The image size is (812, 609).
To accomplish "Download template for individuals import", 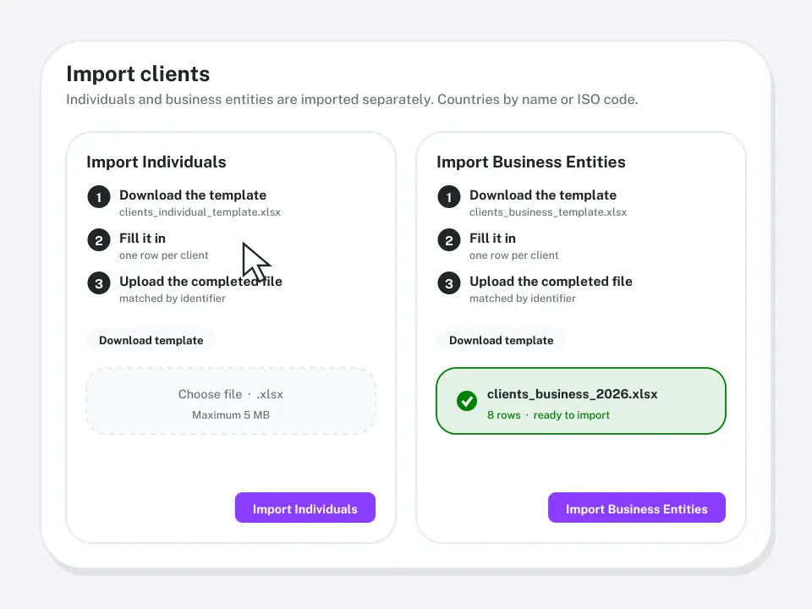I will (151, 340).
